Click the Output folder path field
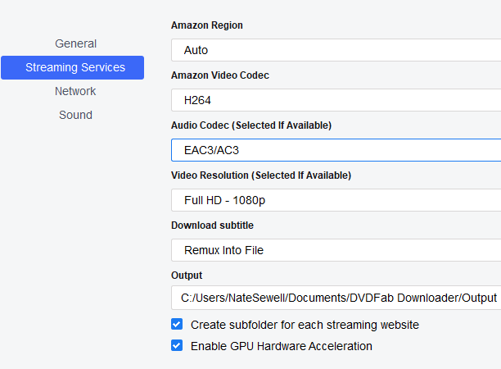This screenshot has height=369, width=501. click(x=336, y=298)
